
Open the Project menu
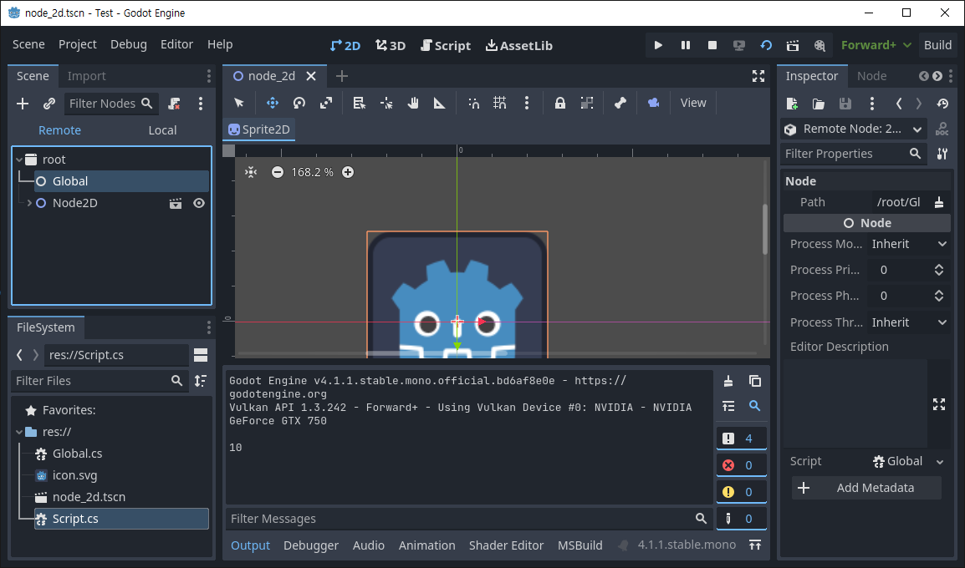(78, 44)
